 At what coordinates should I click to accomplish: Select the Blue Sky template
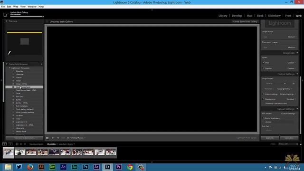click(x=19, y=71)
